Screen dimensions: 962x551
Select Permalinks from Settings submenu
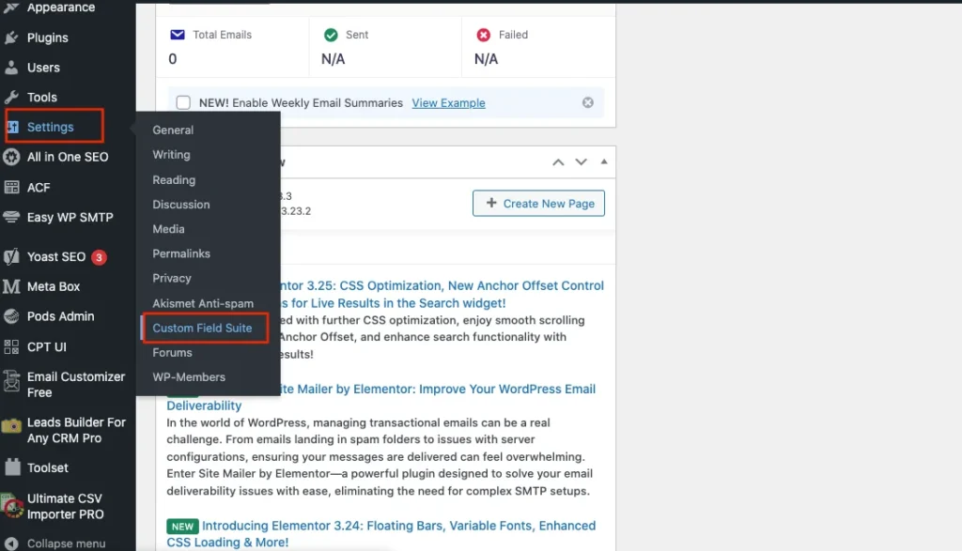[x=181, y=253]
